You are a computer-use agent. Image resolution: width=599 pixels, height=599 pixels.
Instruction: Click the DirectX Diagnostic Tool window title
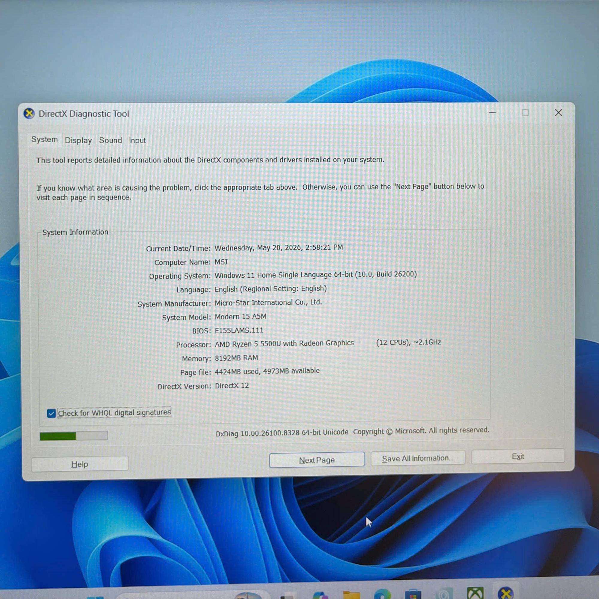coord(84,114)
